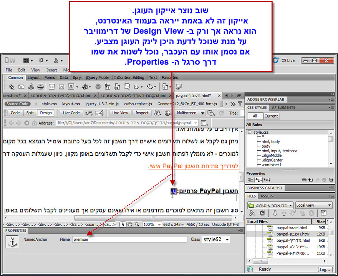Screen dimensions: 338x276
Task: Click the Name input field with premium
Action: point(129,239)
